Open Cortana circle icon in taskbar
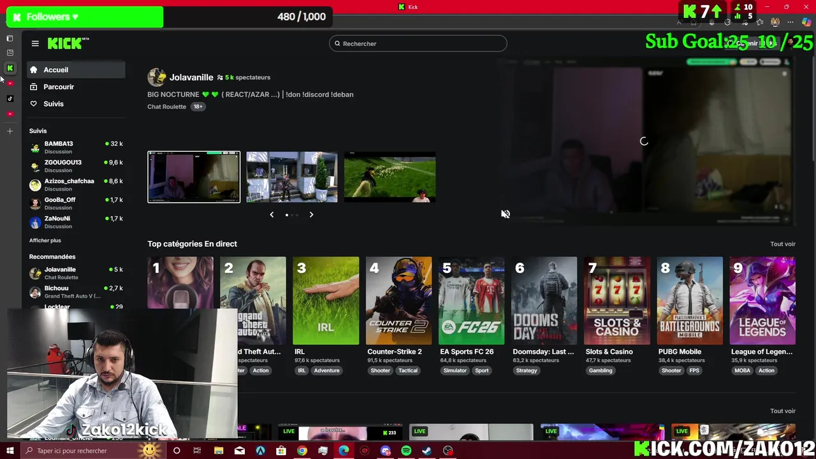Screen dimensions: 816x459 pos(177,451)
